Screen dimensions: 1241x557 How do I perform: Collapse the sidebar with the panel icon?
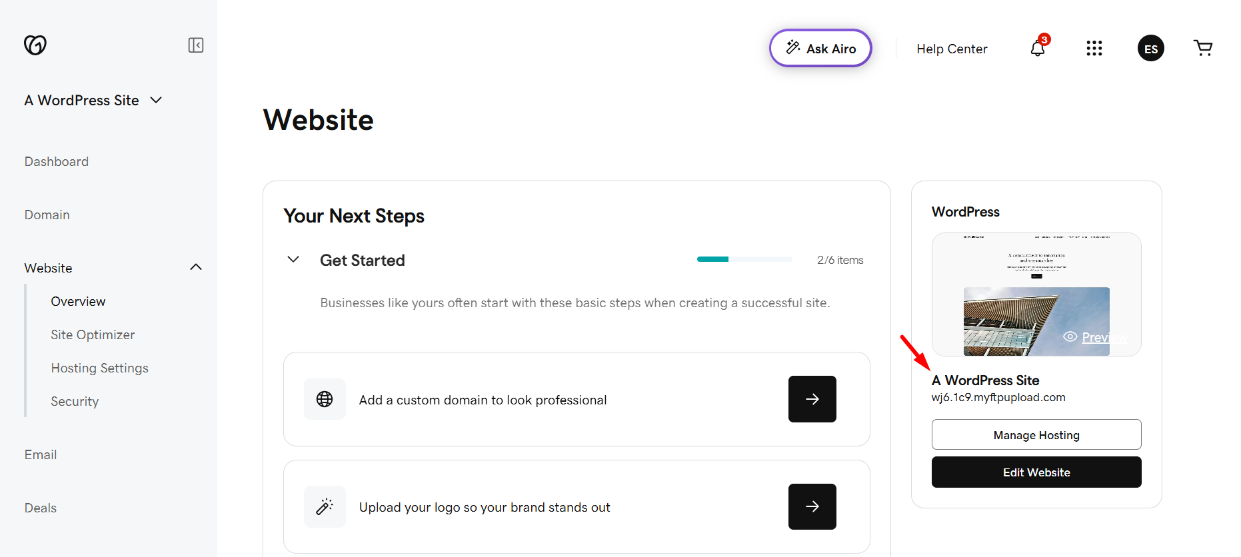click(x=195, y=45)
